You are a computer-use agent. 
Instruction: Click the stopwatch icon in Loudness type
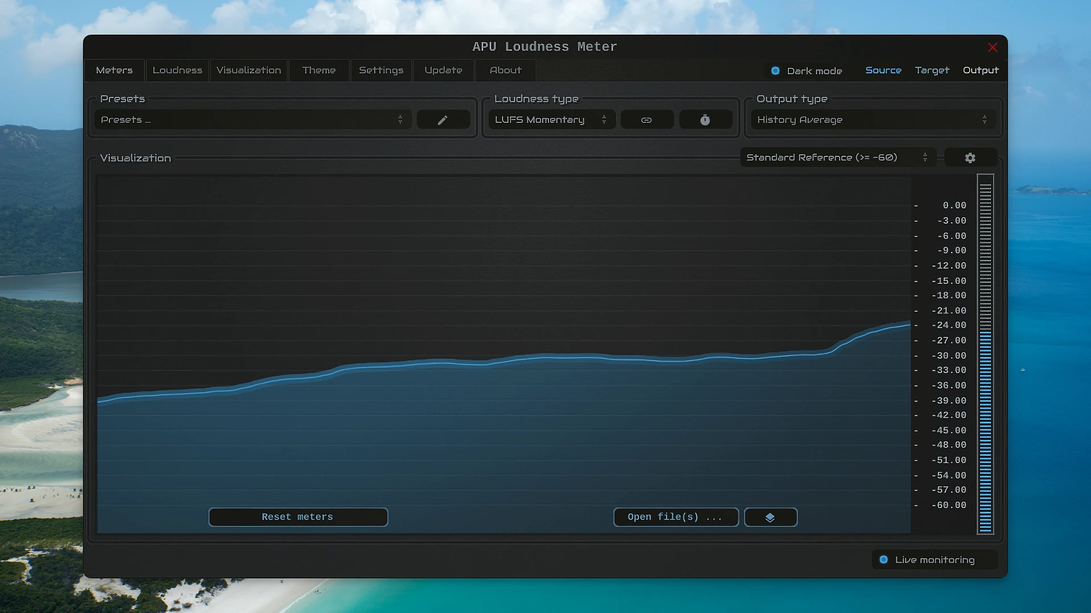pyautogui.click(x=705, y=119)
